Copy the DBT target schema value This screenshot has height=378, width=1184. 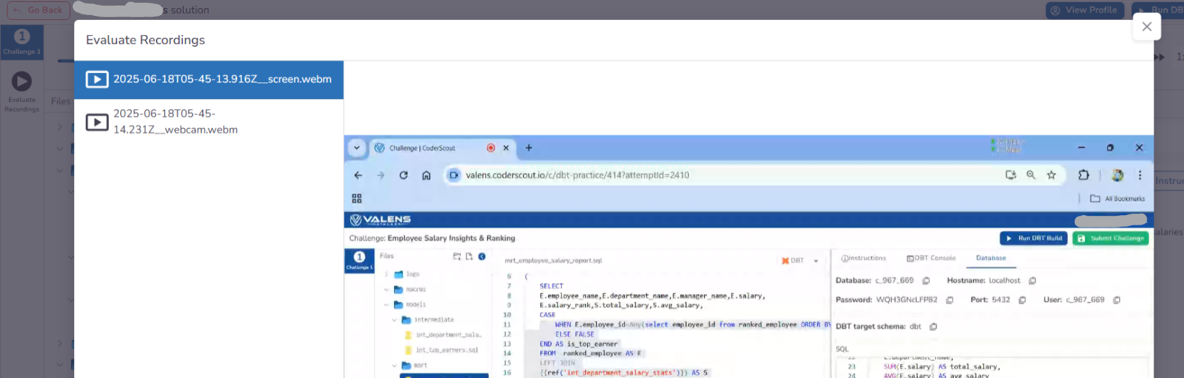tap(933, 327)
